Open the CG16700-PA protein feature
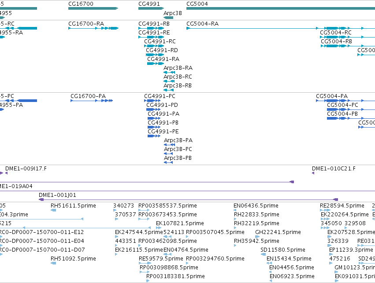This screenshot has height=283, width=375. pyautogui.click(x=92, y=101)
